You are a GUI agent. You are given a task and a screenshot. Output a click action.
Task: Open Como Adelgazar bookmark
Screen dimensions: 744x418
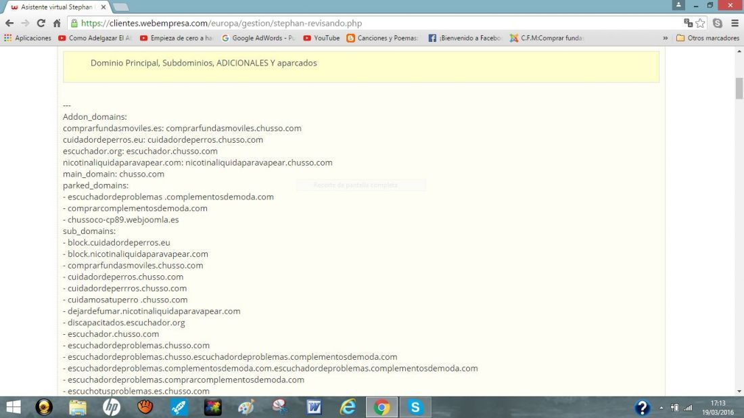click(x=95, y=38)
